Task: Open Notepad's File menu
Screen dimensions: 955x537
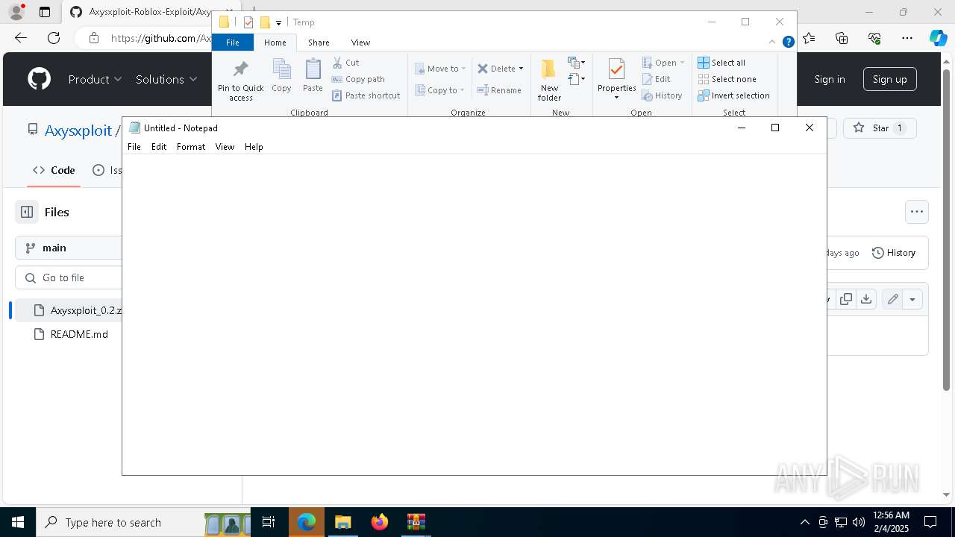Action: pos(134,147)
